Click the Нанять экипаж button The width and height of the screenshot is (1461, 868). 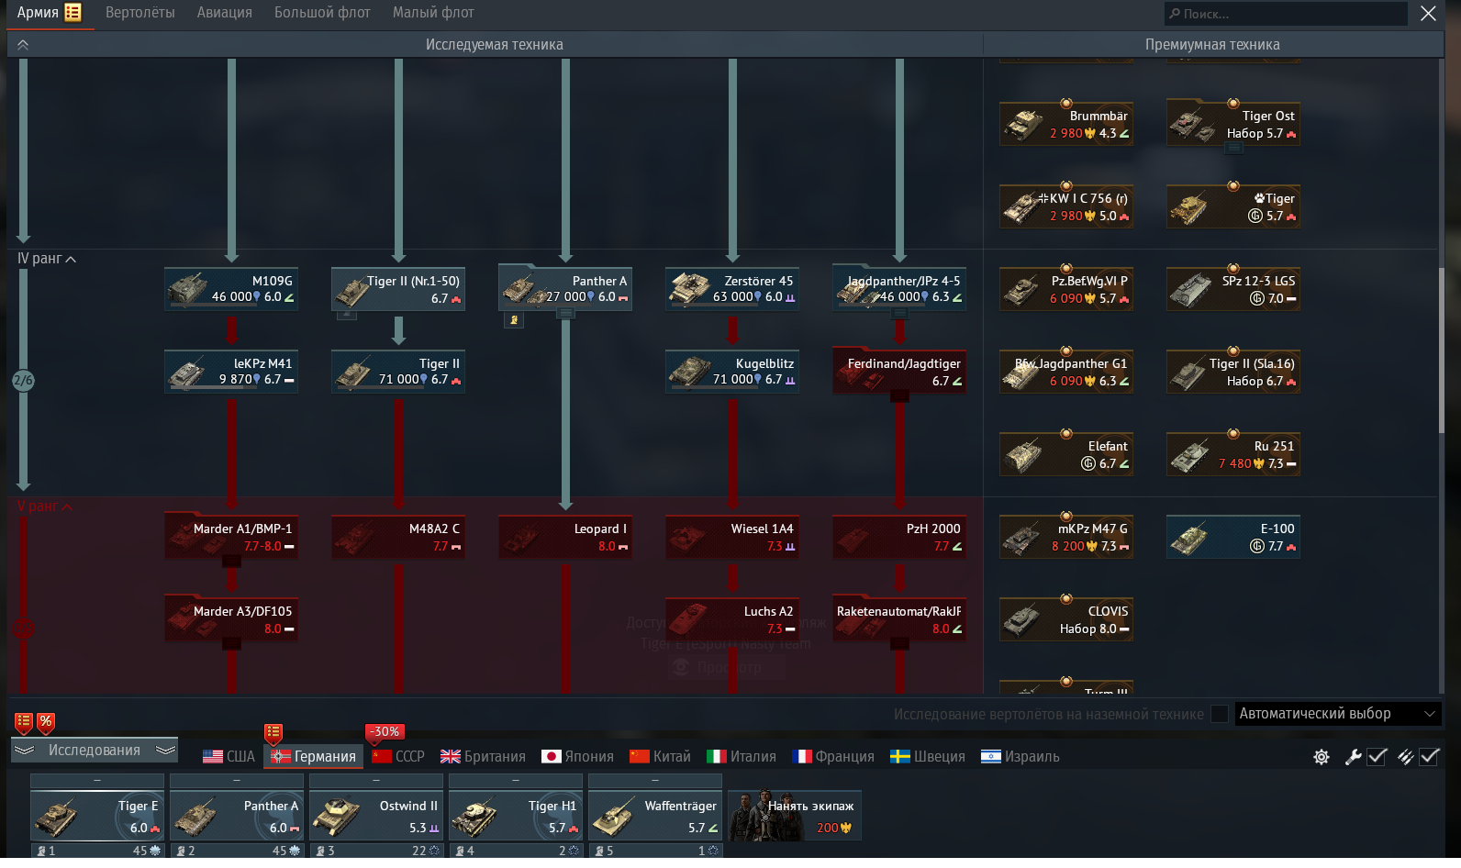(795, 816)
